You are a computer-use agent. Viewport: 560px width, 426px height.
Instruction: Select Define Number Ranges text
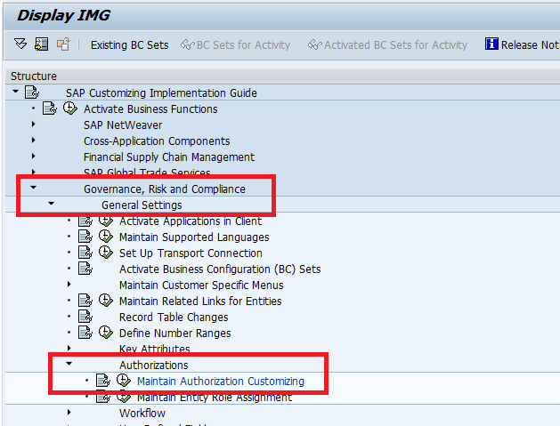175,333
